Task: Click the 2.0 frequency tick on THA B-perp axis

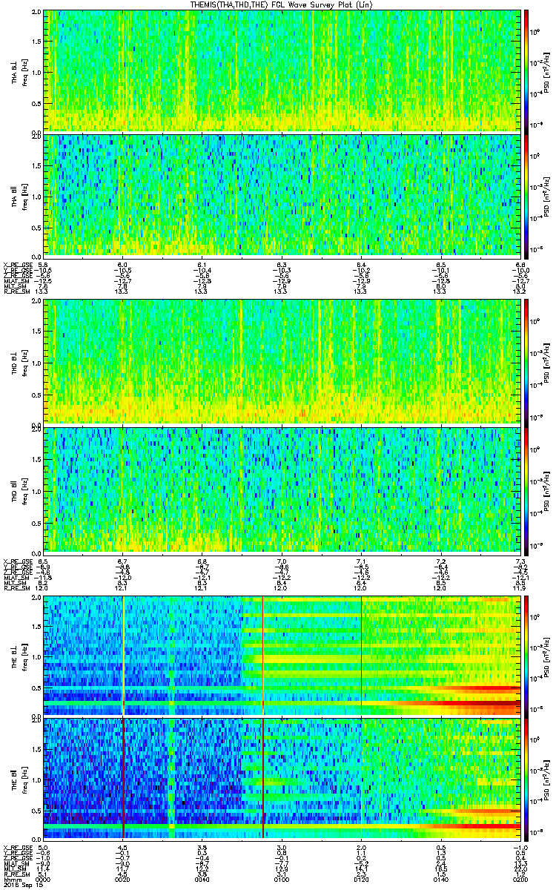Action: [37, 13]
